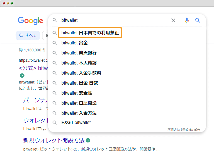214x155 pixels.
Task: Select suggestion bitwallet 日本国での利用禁止
Action: click(90, 33)
